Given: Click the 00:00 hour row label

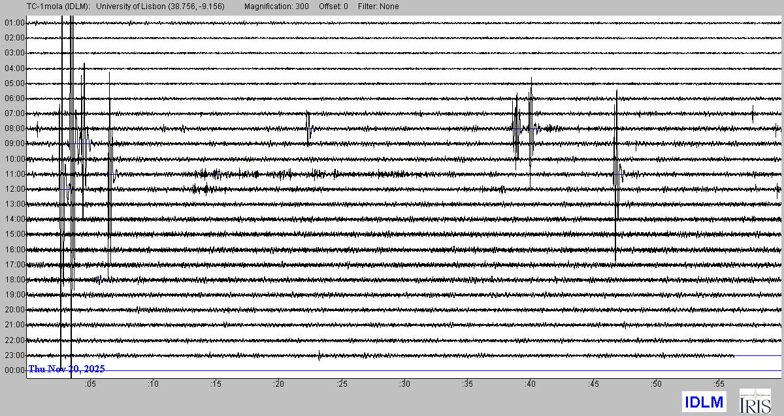Looking at the screenshot, I should [x=14, y=370].
